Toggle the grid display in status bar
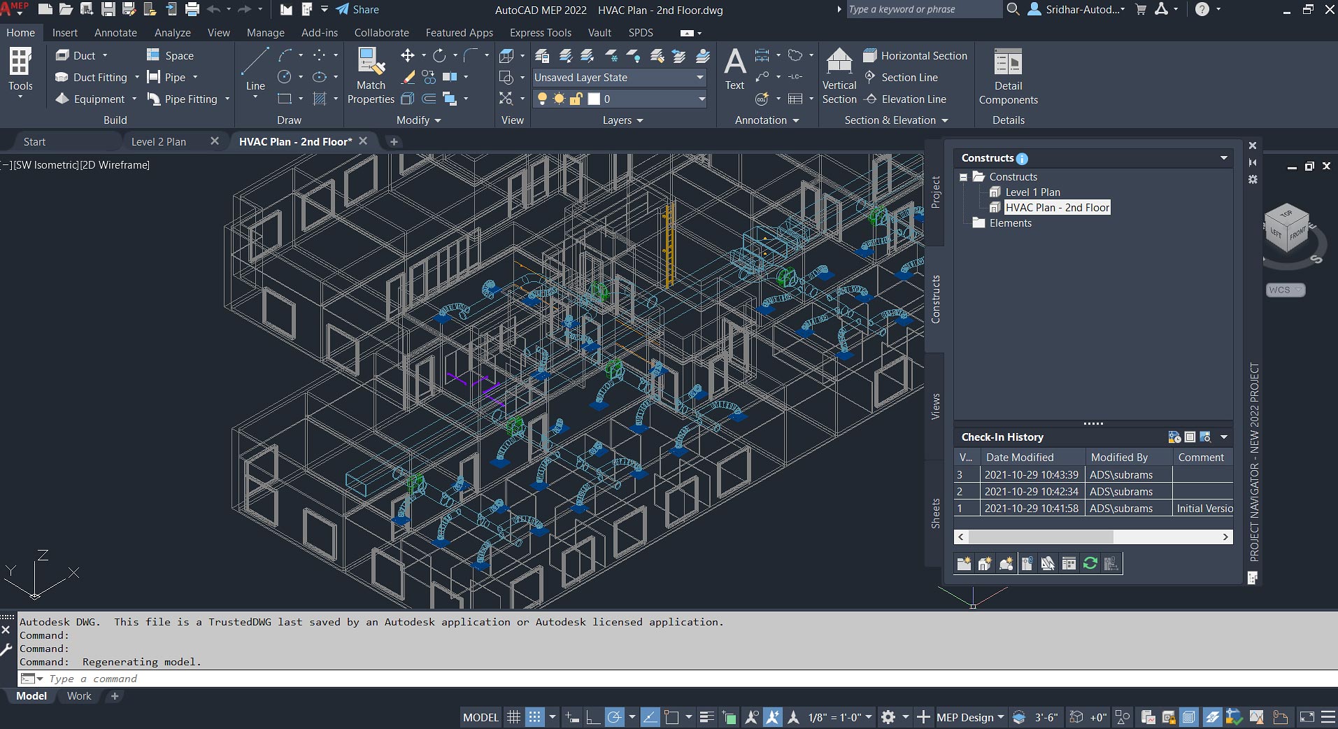The width and height of the screenshot is (1338, 729). pyautogui.click(x=513, y=717)
